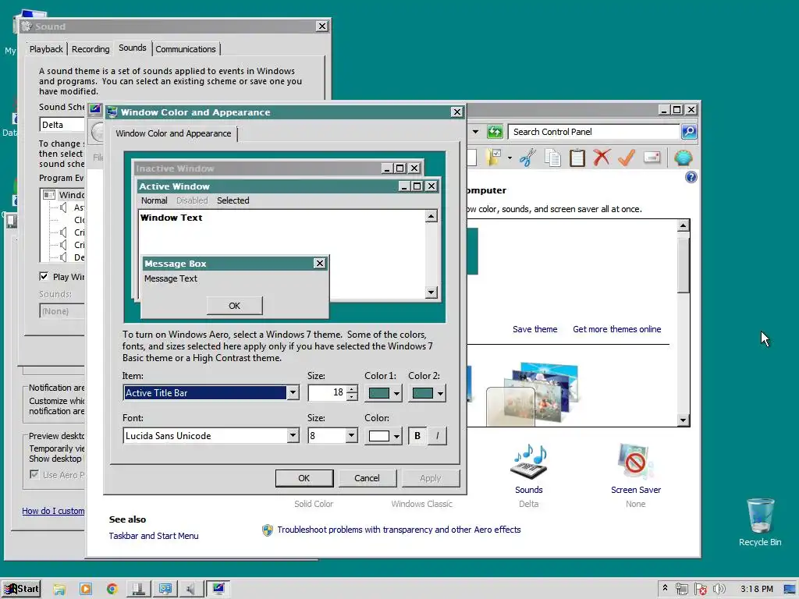Open the Color 1 dropdown arrow

[396, 393]
